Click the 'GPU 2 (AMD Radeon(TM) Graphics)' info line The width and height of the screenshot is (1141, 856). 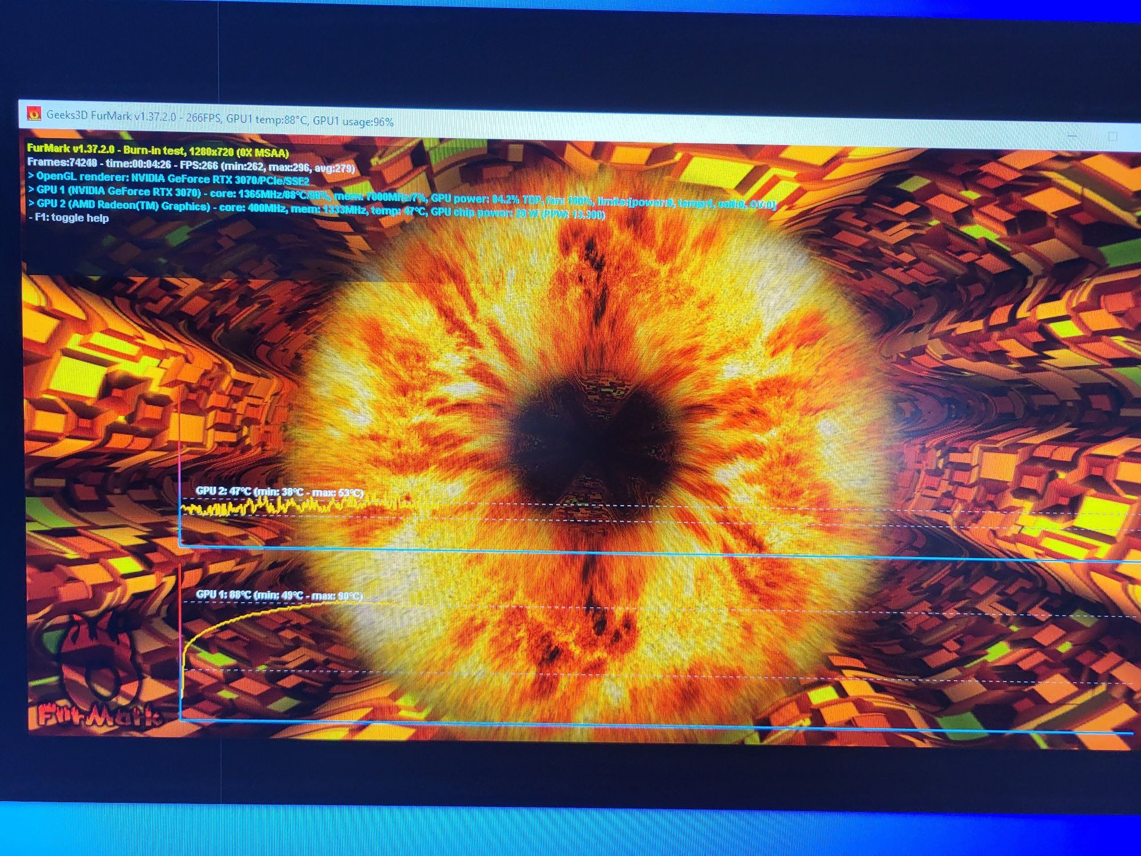pos(316,209)
